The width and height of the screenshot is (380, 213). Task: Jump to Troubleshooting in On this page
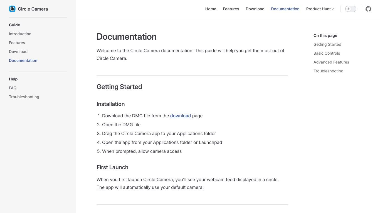[328, 71]
